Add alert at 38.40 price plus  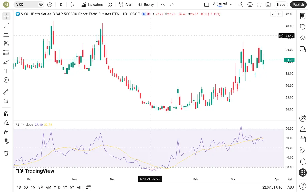[281, 36]
